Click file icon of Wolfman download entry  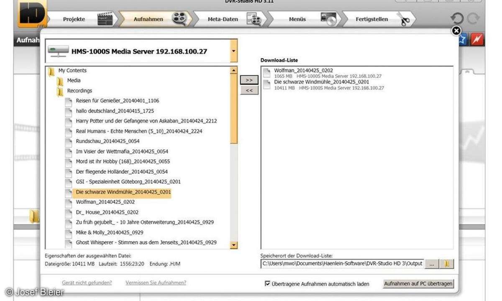[267, 73]
